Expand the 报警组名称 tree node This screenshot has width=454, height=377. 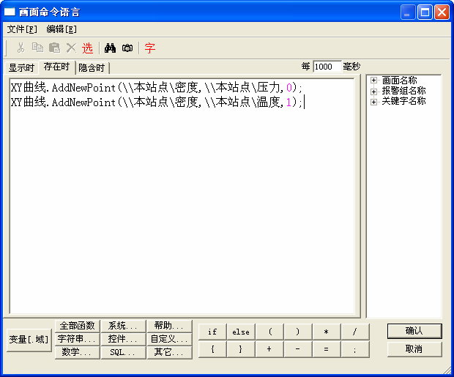click(x=373, y=91)
